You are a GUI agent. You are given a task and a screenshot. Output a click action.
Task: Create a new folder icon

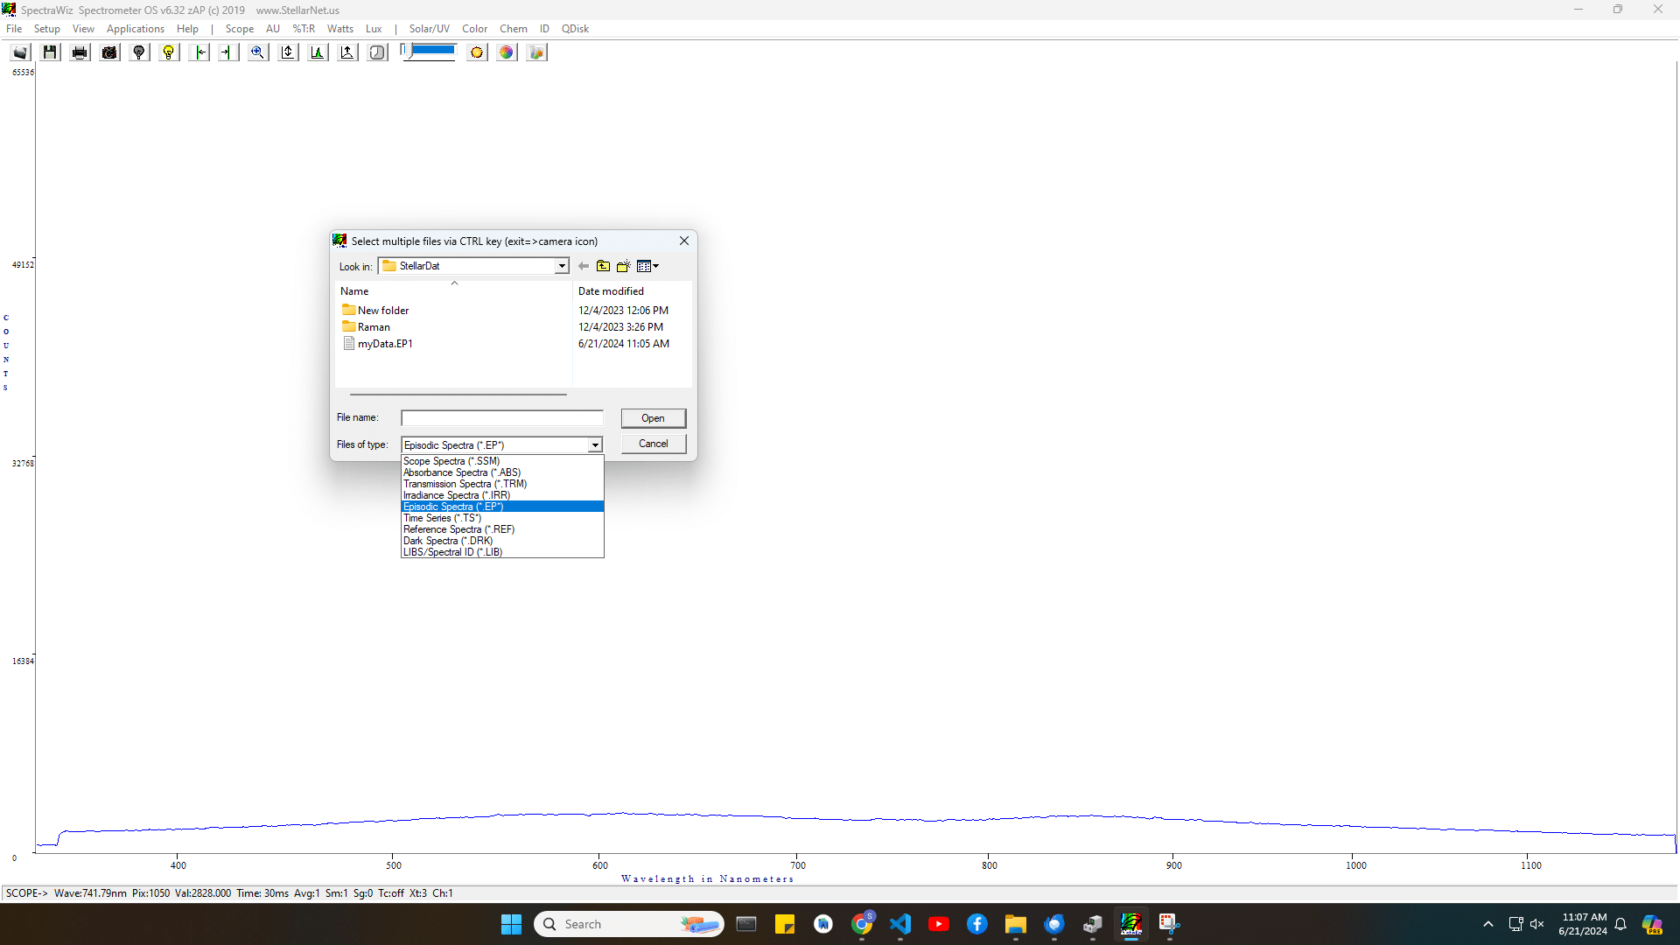pyautogui.click(x=623, y=266)
